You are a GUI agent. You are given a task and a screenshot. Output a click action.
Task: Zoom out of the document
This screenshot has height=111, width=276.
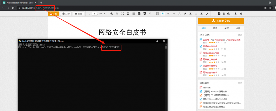coord(117,14)
